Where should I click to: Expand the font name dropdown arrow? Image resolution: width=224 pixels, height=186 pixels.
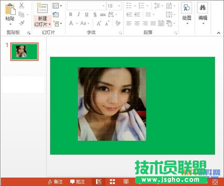(x=103, y=6)
